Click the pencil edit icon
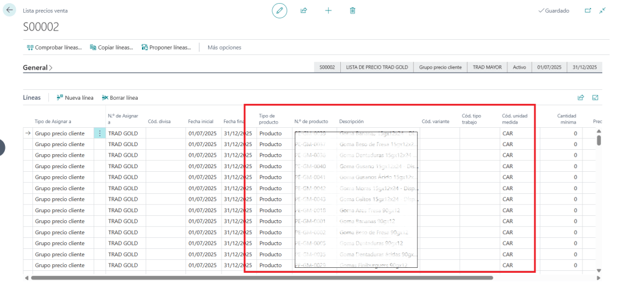The width and height of the screenshot is (626, 285). pyautogui.click(x=280, y=10)
